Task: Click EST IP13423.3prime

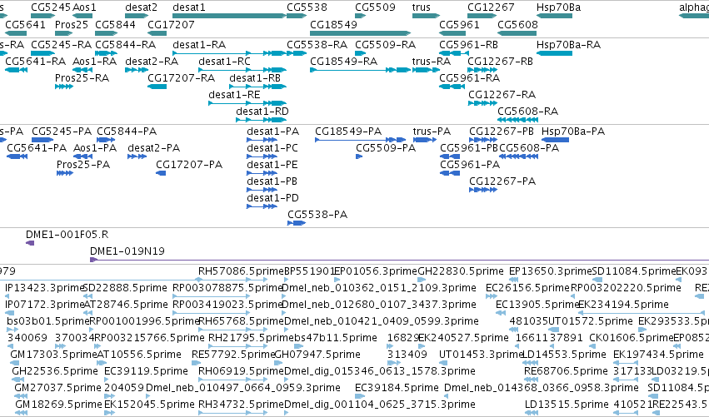Action: pyautogui.click(x=45, y=288)
